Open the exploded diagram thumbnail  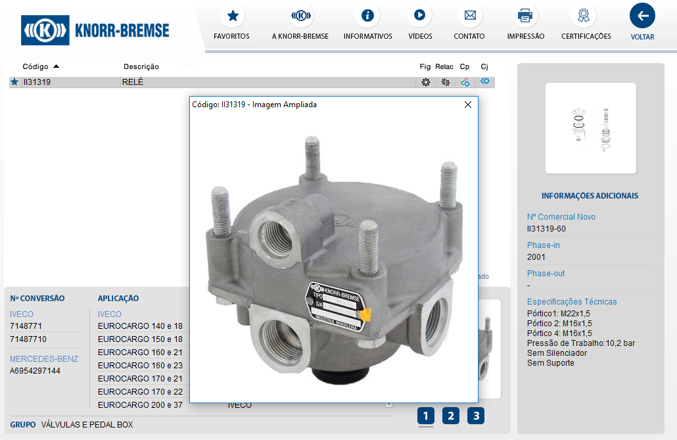(590, 128)
